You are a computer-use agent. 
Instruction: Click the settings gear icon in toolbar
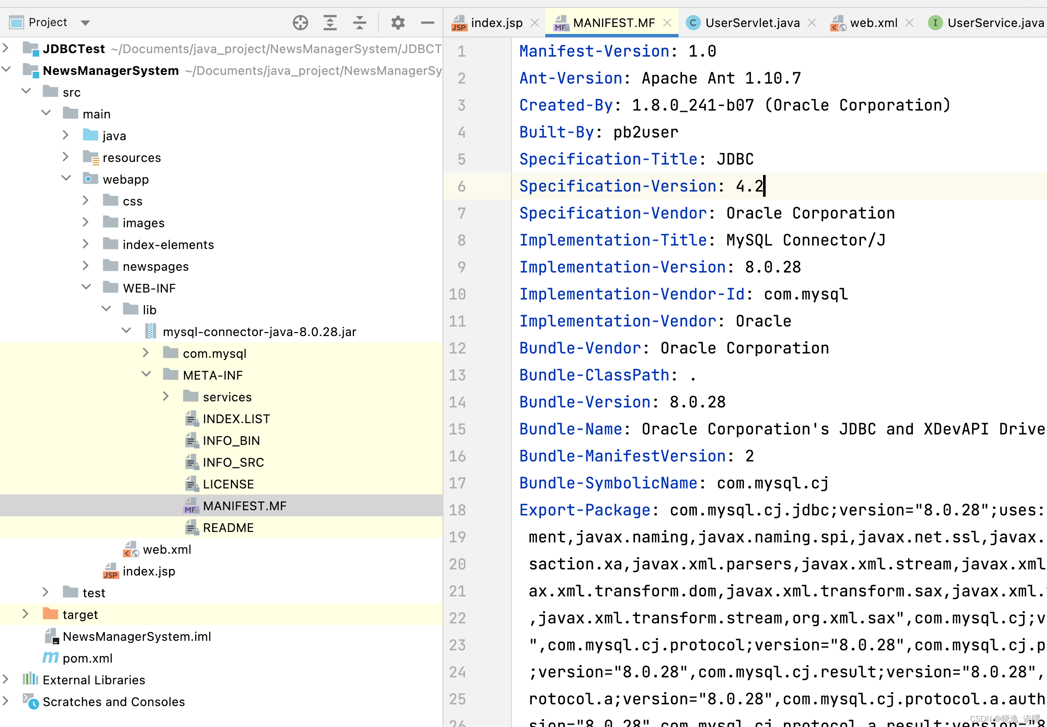[x=396, y=22]
